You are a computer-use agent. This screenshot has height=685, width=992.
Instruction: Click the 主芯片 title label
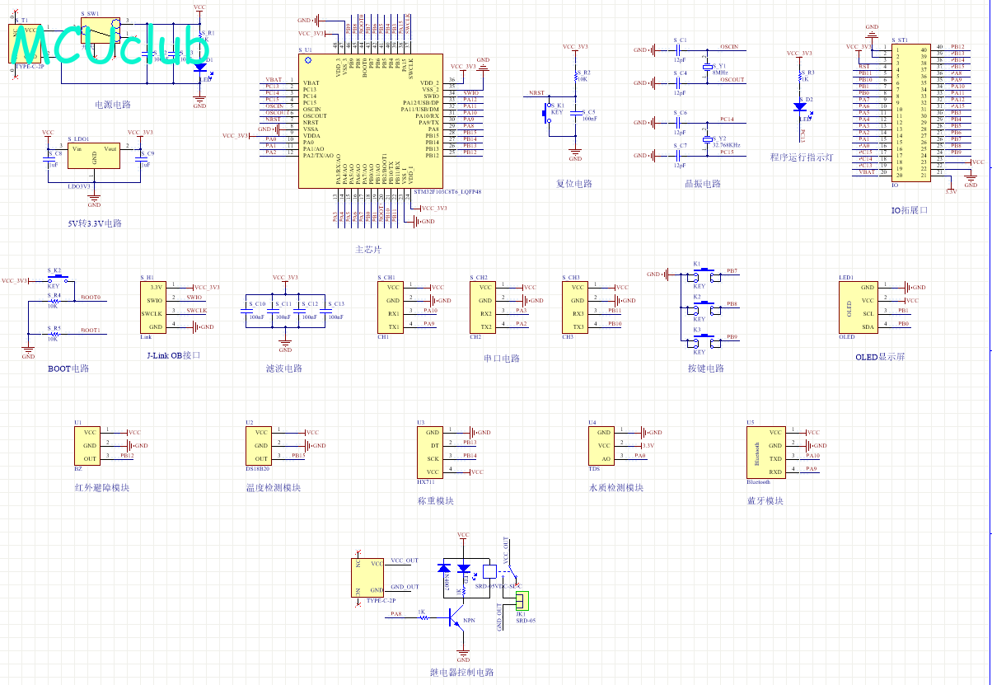pos(368,249)
